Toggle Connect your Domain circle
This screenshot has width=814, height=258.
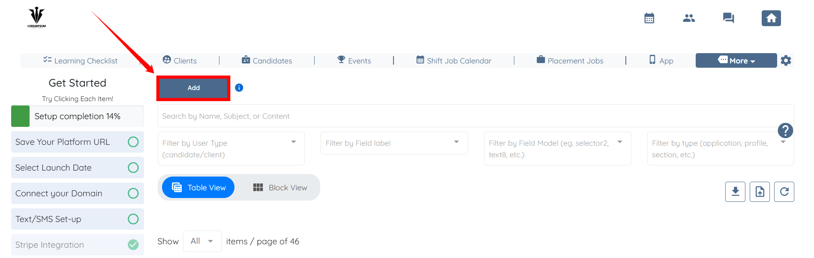pyautogui.click(x=133, y=193)
